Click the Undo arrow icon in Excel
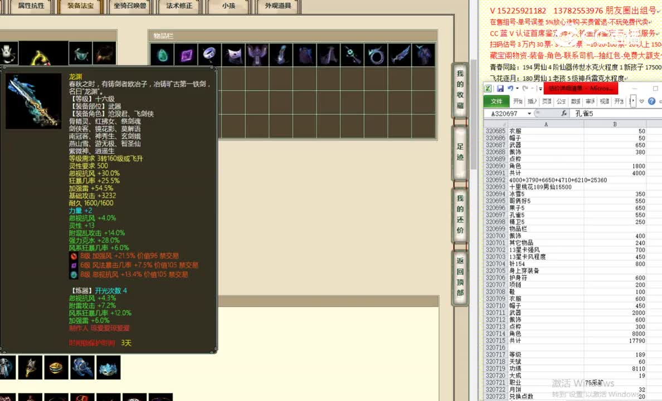Image resolution: width=662 pixels, height=401 pixels. (510, 88)
